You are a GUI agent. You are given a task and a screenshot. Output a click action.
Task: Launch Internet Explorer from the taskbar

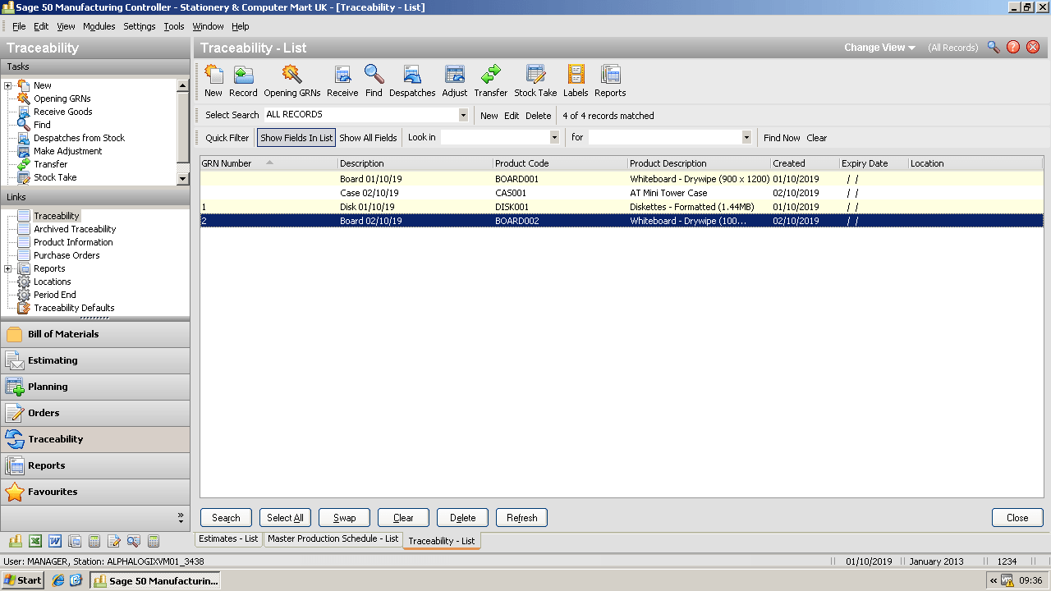58,580
